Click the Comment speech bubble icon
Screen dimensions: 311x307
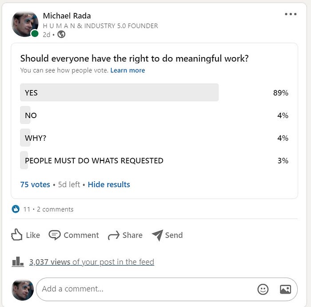pyautogui.click(x=55, y=235)
